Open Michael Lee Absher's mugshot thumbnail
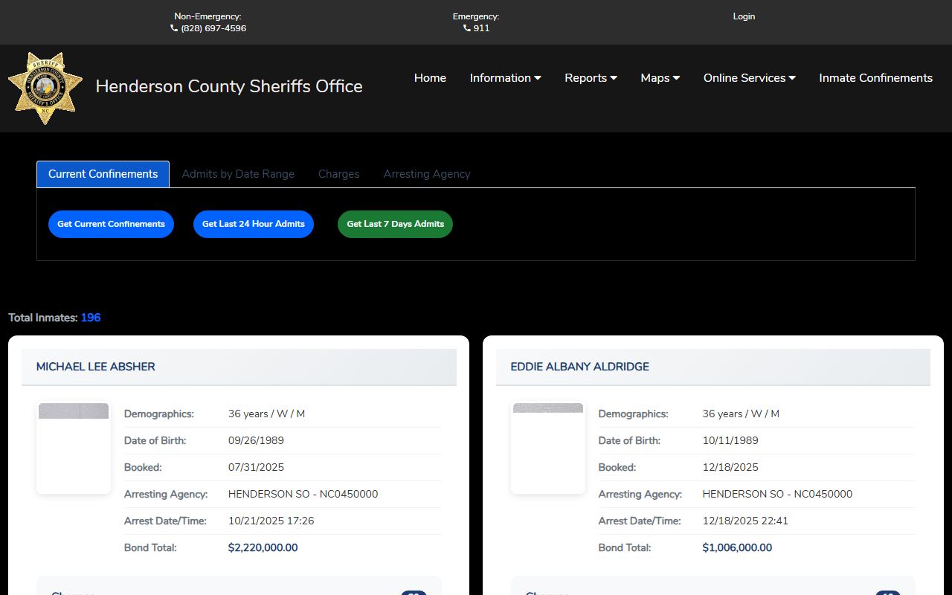 [x=74, y=448]
